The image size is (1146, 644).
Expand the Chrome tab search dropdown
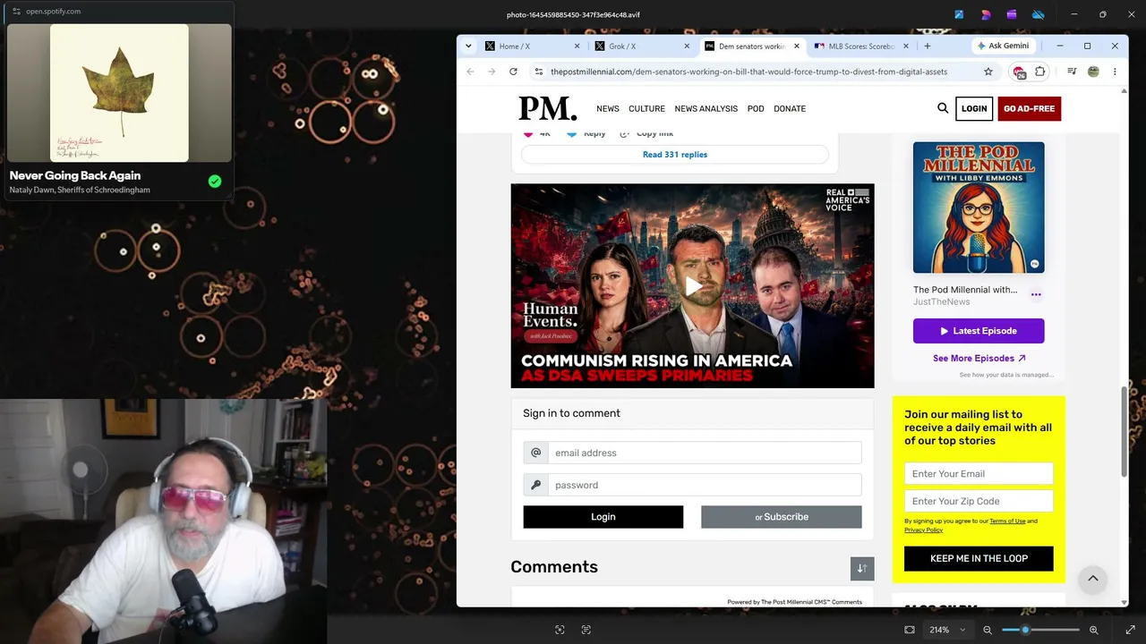pyautogui.click(x=468, y=47)
